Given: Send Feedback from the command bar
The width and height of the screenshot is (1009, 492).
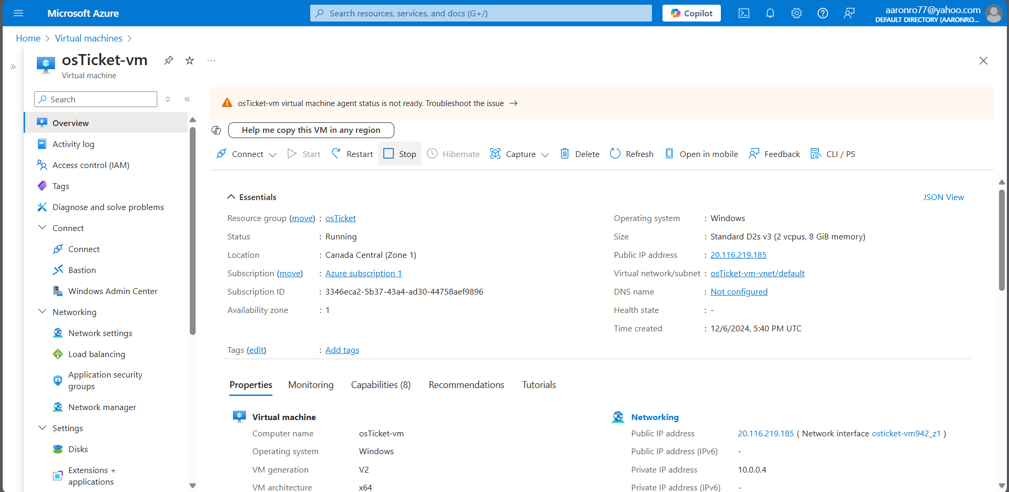Looking at the screenshot, I should pyautogui.click(x=774, y=153).
